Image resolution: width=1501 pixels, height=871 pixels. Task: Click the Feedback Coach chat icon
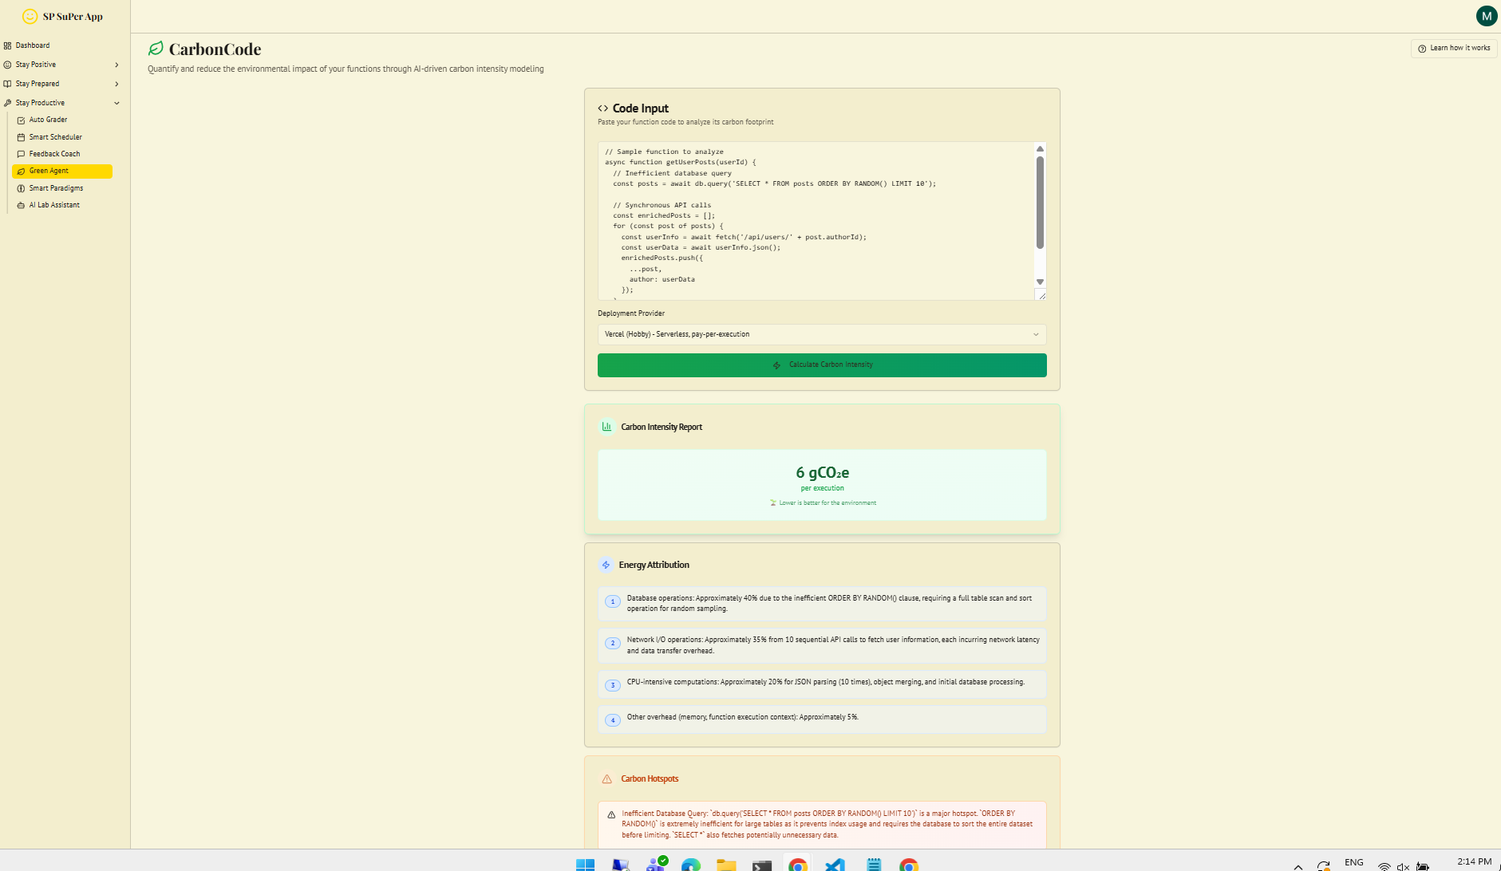point(21,154)
